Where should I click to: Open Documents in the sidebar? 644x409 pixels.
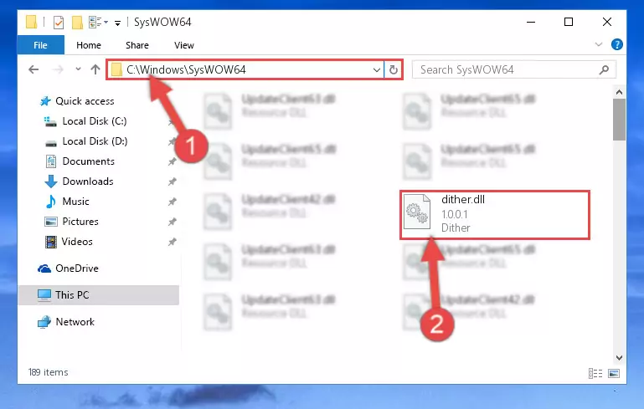(88, 161)
